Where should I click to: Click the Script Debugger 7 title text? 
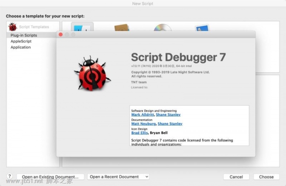tap(178, 58)
